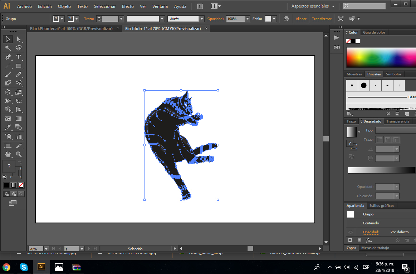
Task: Click the Transformar link in control bar
Action: (322, 19)
